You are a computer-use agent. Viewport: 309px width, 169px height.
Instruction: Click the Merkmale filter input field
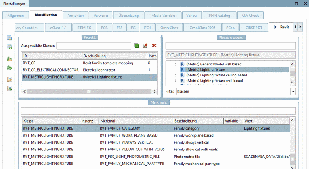click(158, 111)
